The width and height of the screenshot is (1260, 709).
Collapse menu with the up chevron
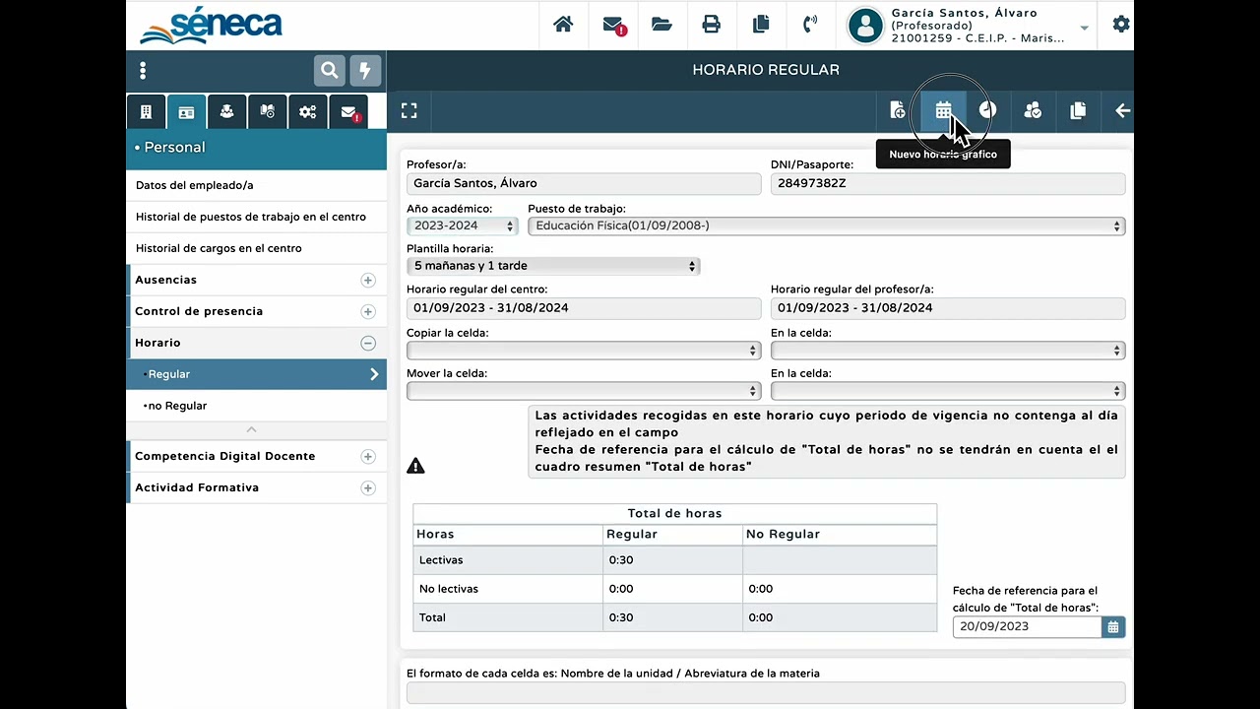(x=251, y=430)
